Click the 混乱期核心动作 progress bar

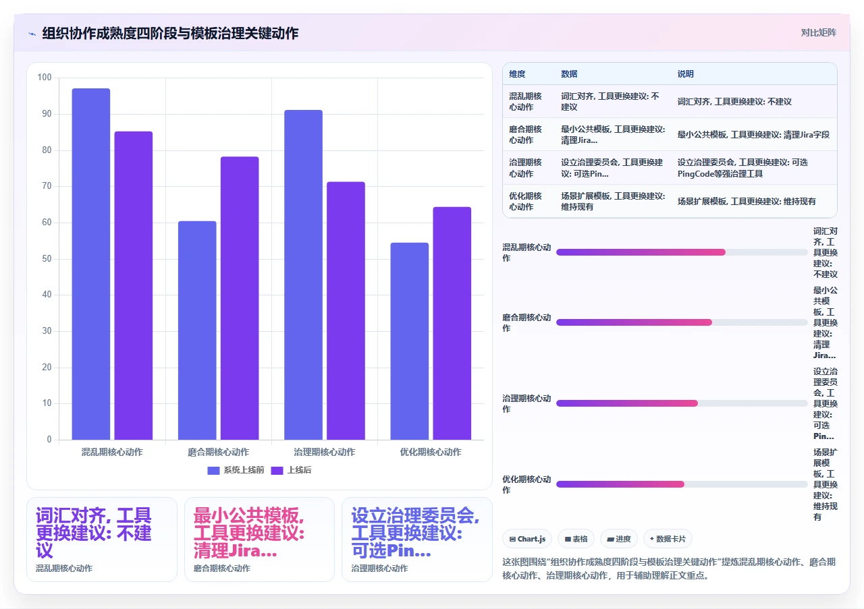point(682,252)
